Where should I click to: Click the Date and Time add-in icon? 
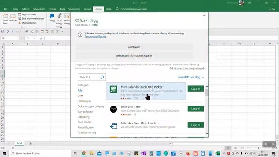[113, 109]
